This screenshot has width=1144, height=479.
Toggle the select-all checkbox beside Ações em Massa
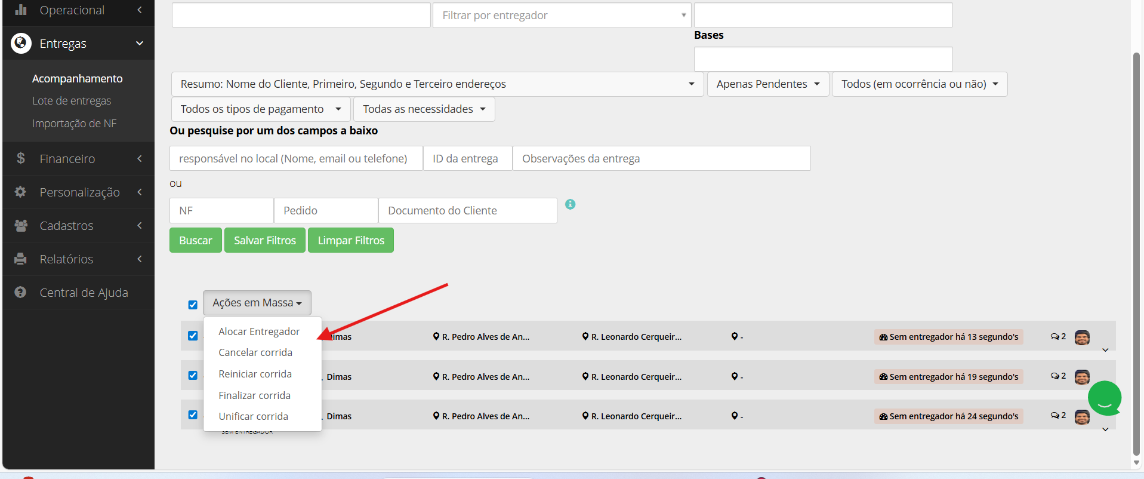(x=193, y=305)
